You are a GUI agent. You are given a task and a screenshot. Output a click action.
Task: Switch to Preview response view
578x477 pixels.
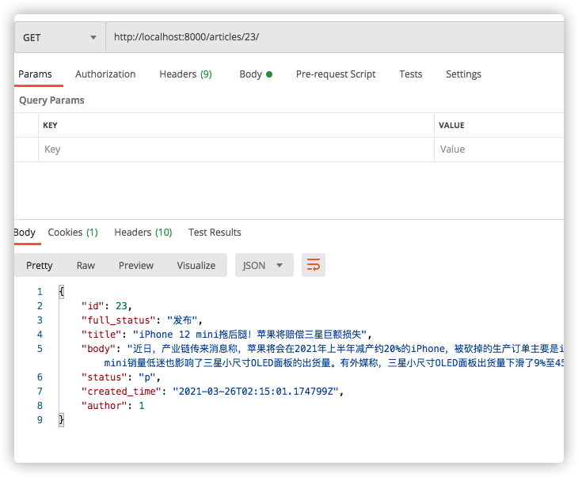pos(136,266)
